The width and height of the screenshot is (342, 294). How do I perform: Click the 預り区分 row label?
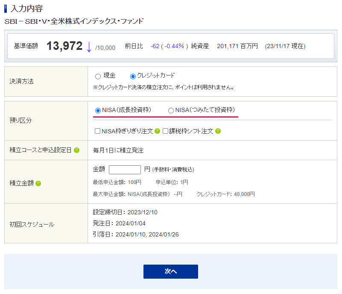coord(20,121)
